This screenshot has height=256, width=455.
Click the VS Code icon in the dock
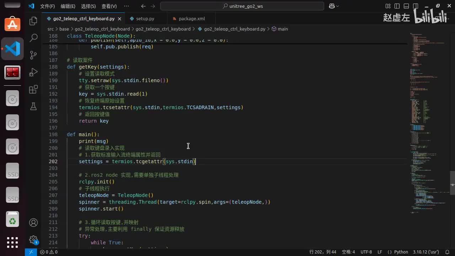[12, 49]
